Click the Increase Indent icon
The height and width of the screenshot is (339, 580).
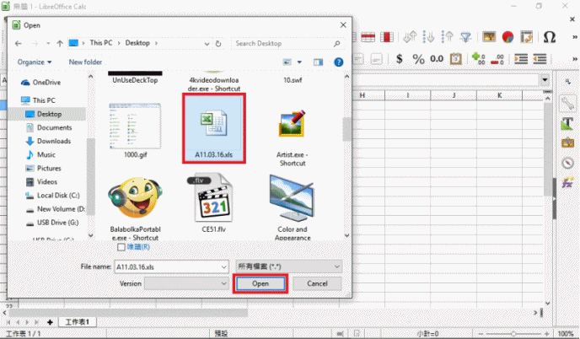point(521,59)
